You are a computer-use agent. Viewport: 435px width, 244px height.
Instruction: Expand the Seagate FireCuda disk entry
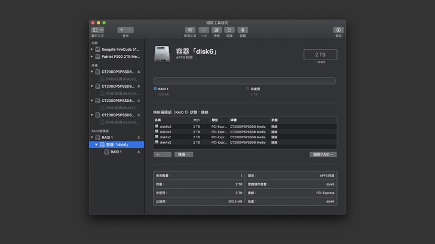coord(92,50)
